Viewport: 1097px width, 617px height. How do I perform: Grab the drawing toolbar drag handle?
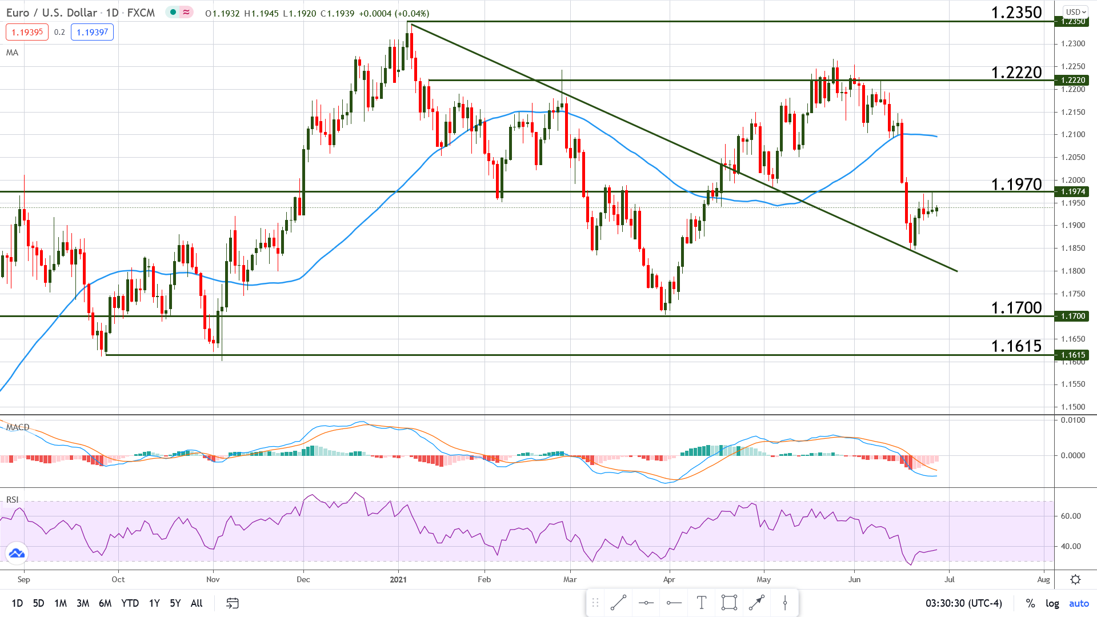pyautogui.click(x=595, y=603)
